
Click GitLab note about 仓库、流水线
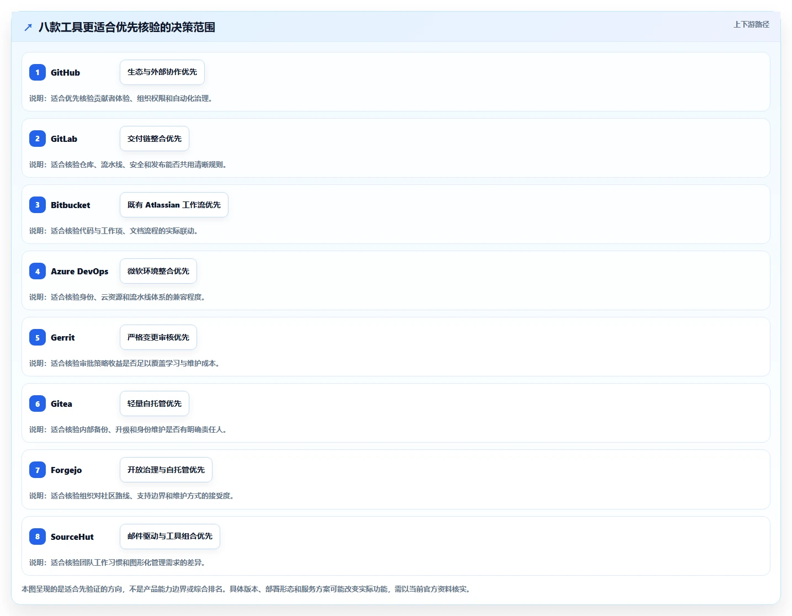[128, 164]
